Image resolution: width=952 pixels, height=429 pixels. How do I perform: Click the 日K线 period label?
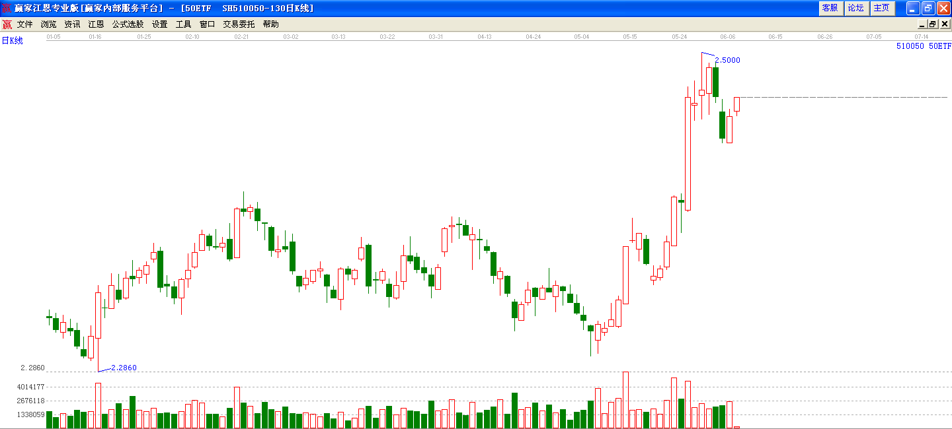pos(12,41)
